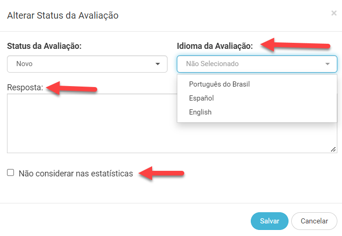Enable the Não considerar nas estatísticas checkbox

point(11,173)
